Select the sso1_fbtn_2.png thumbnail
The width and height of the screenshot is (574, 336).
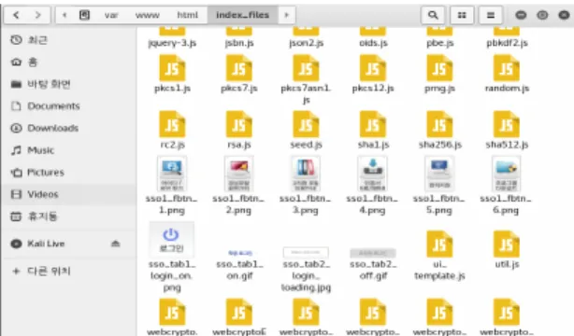(x=239, y=174)
